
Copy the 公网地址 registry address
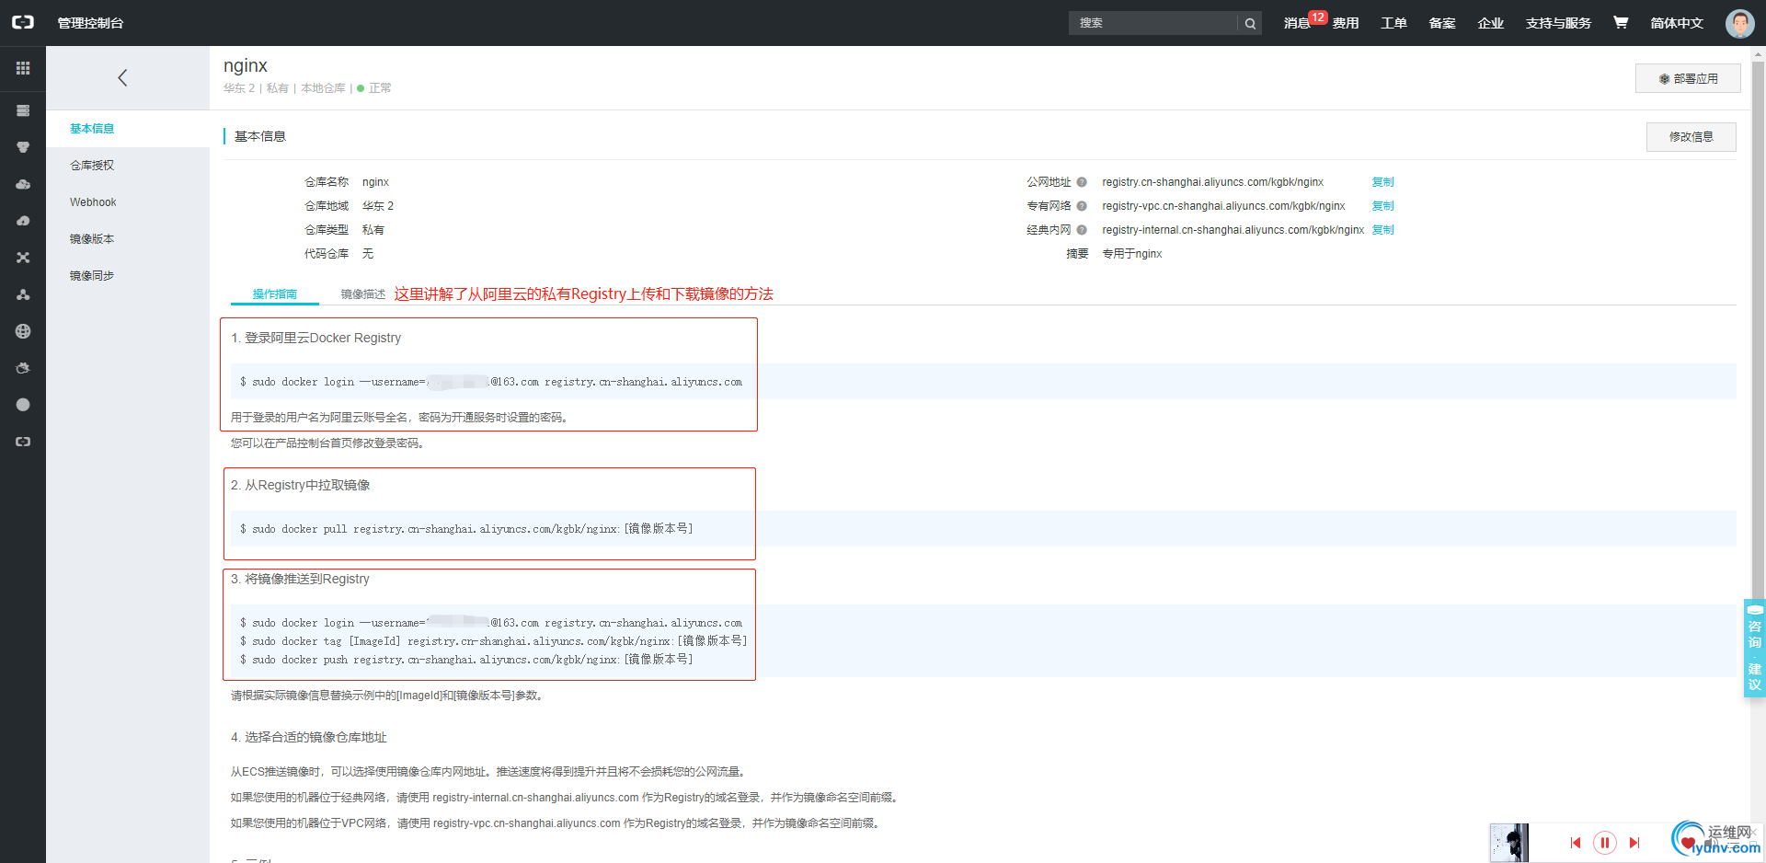tap(1382, 182)
